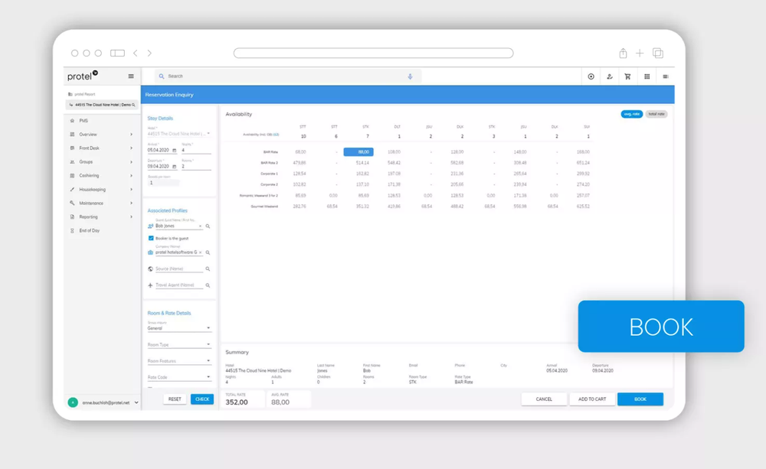Expand Front Desk menu chevron
766x469 pixels.
point(132,148)
